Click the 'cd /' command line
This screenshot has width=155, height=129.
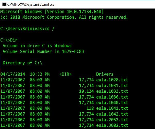[x=27, y=29]
